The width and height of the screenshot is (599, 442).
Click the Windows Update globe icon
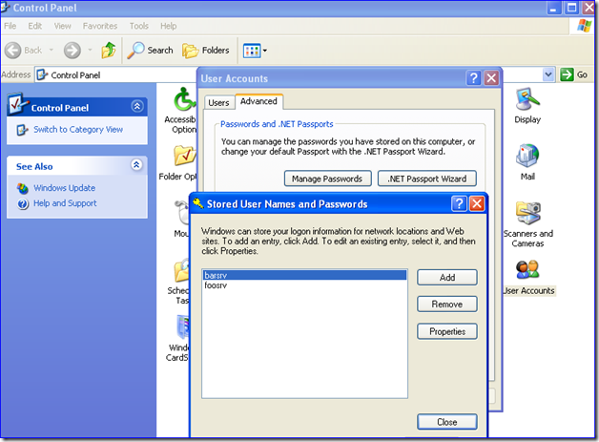(x=23, y=188)
